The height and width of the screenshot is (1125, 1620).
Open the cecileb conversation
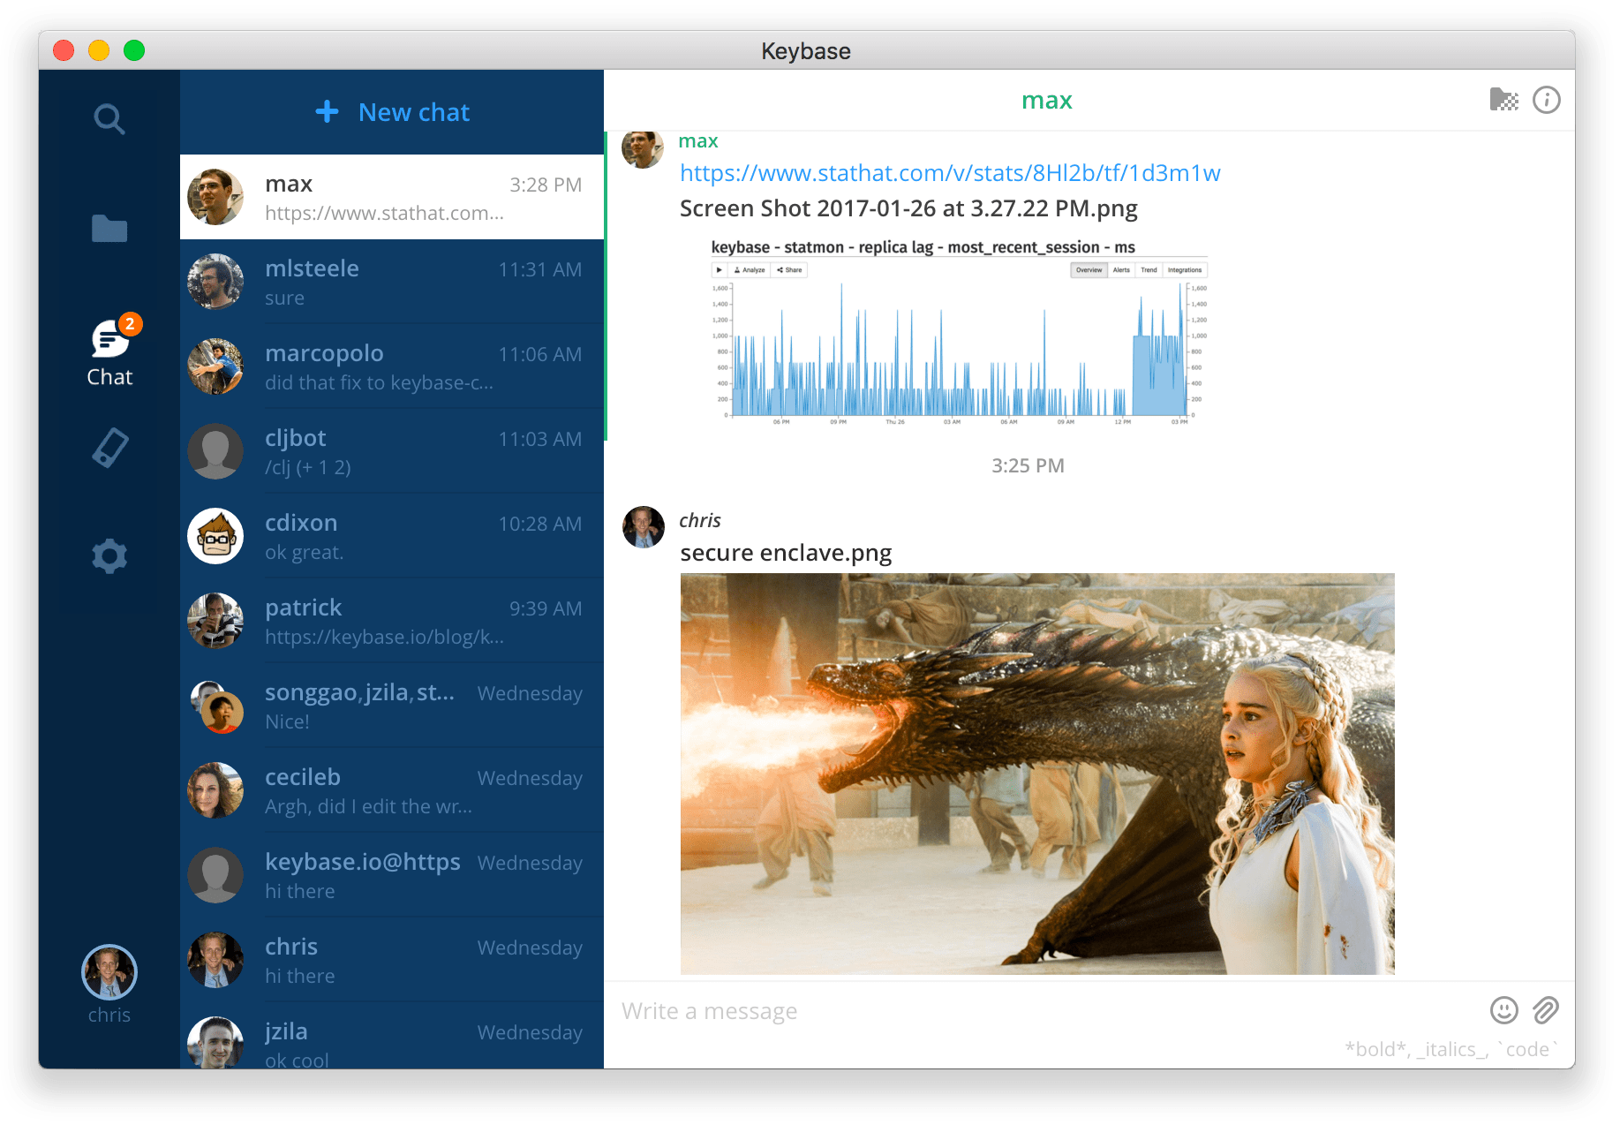392,790
